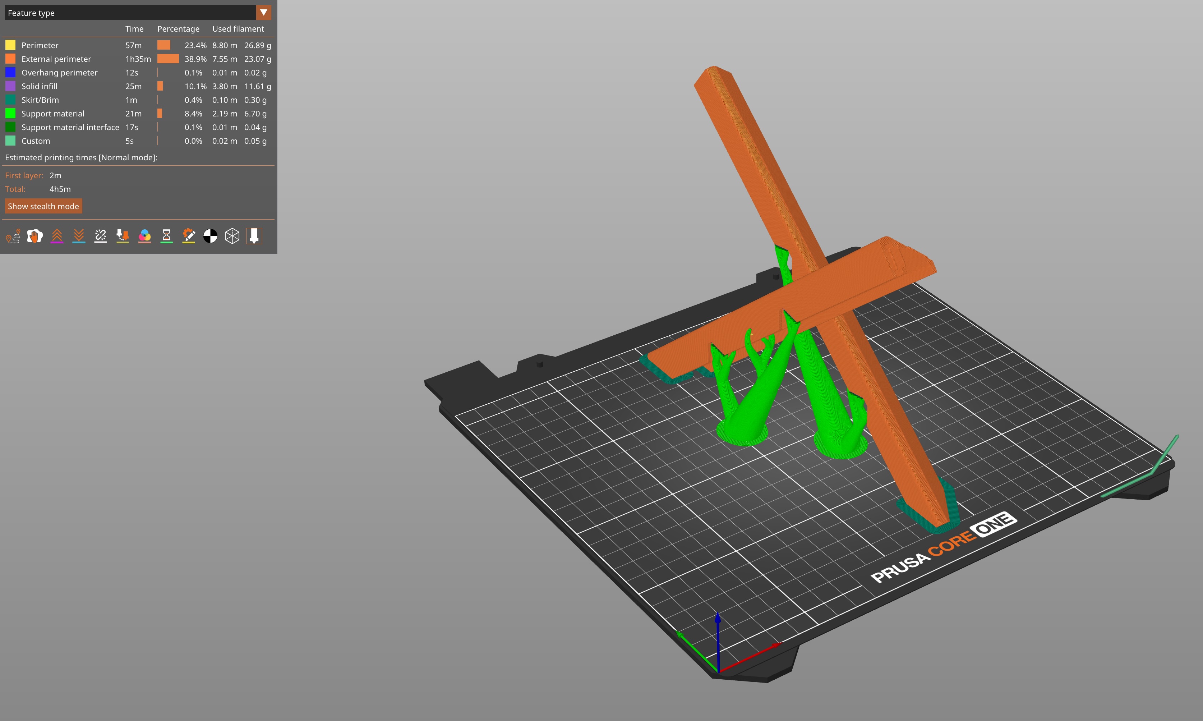This screenshot has height=721, width=1203.
Task: Toggle Center of gravity icon
Action: [210, 236]
